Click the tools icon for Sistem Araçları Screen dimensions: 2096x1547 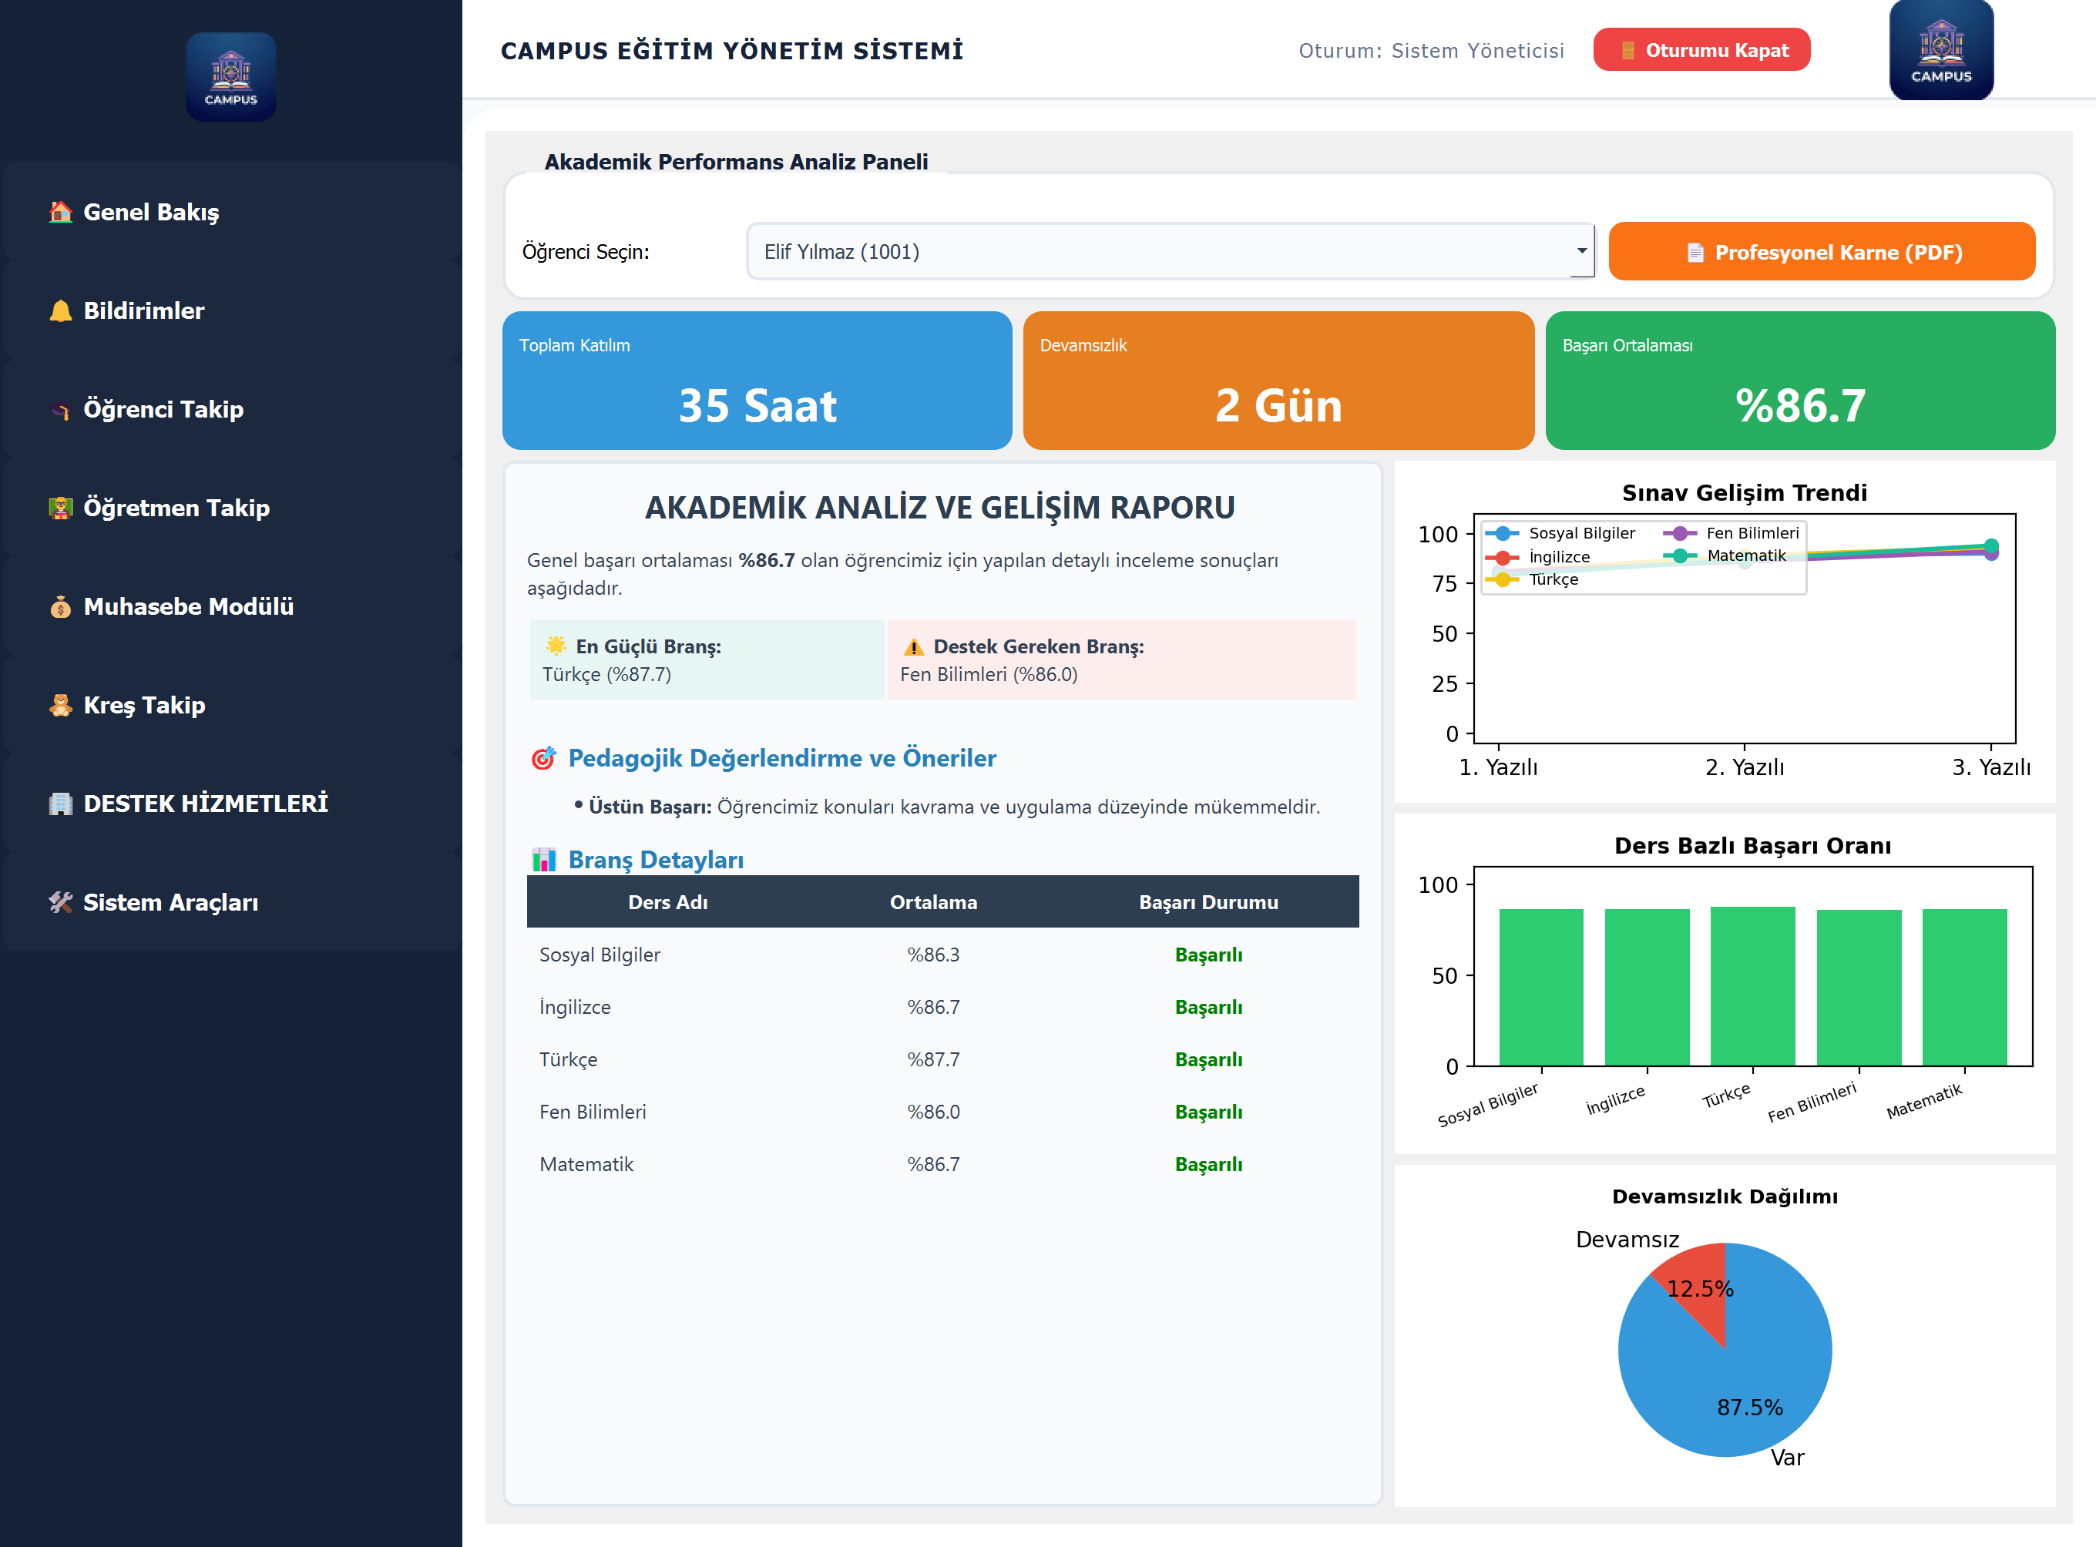[x=61, y=903]
